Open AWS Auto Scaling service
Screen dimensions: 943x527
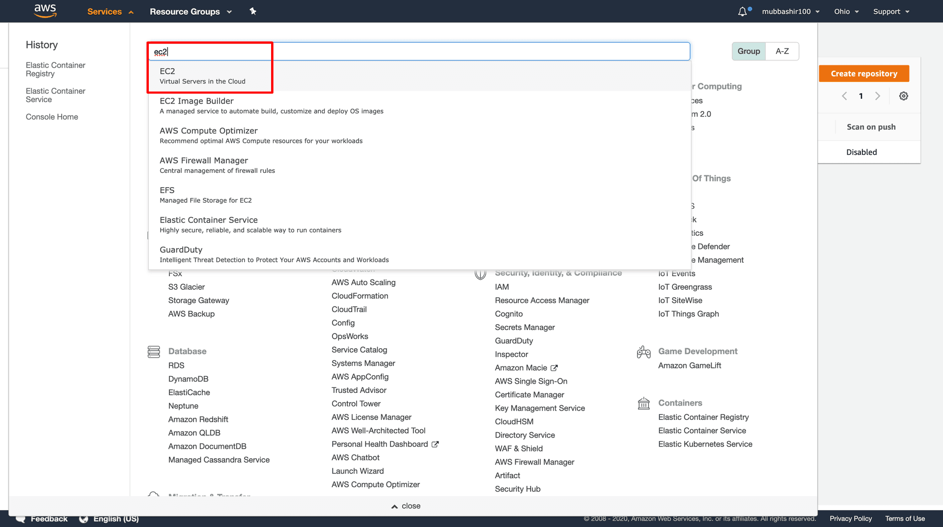363,282
